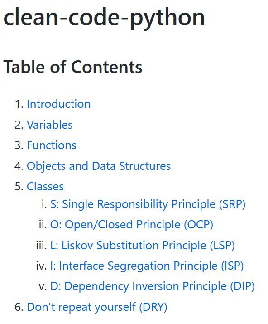The image size is (268, 324).
Task: Click list number 5 before Classes
Action: (x=19, y=187)
